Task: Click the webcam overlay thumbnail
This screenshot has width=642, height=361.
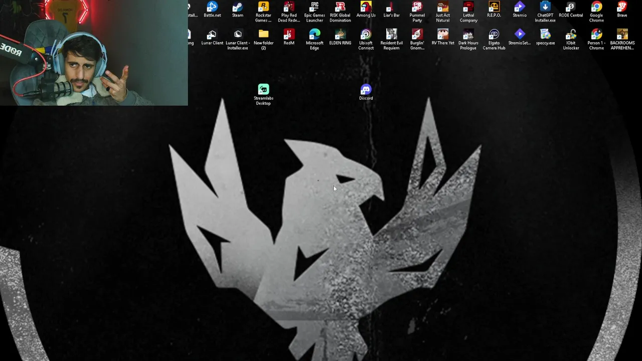Action: [94, 53]
